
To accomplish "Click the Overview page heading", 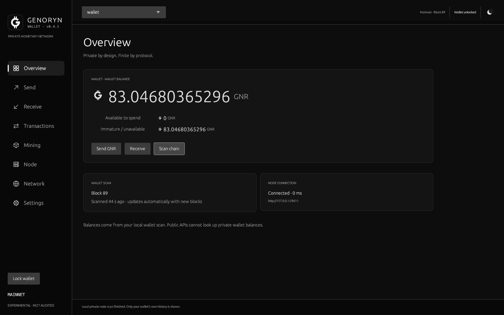I will coord(107,42).
